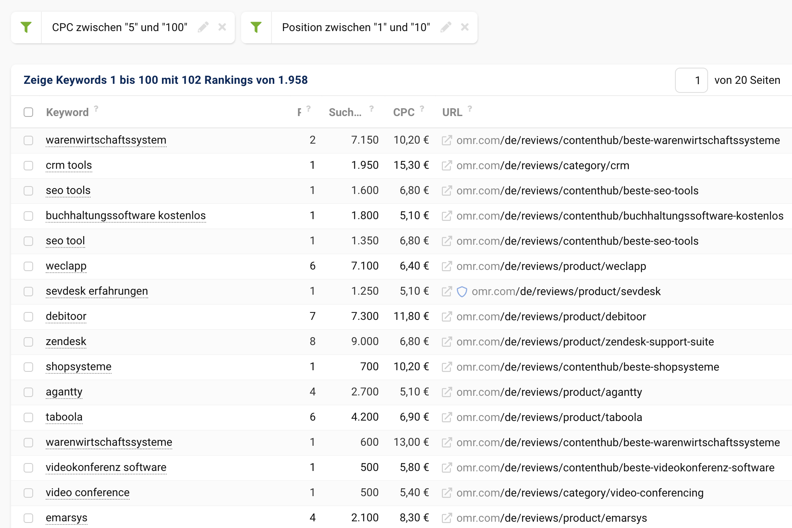Click the green funnel icon for CPC filter

pos(26,27)
